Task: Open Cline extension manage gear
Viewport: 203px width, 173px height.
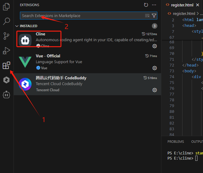Action: (x=154, y=46)
